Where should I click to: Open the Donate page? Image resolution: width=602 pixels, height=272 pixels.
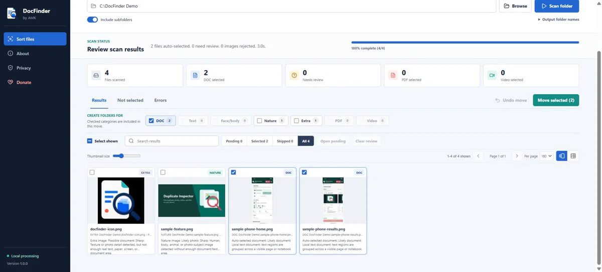click(x=35, y=82)
